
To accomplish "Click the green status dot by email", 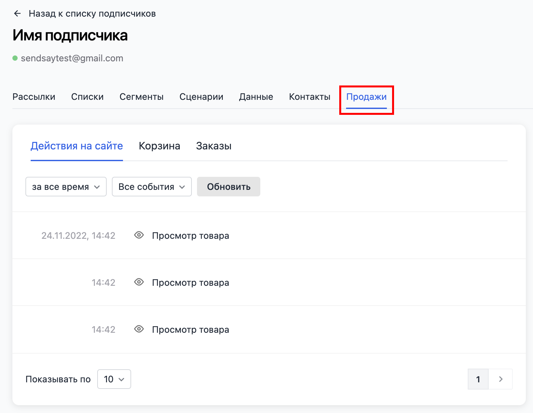I will pyautogui.click(x=15, y=58).
